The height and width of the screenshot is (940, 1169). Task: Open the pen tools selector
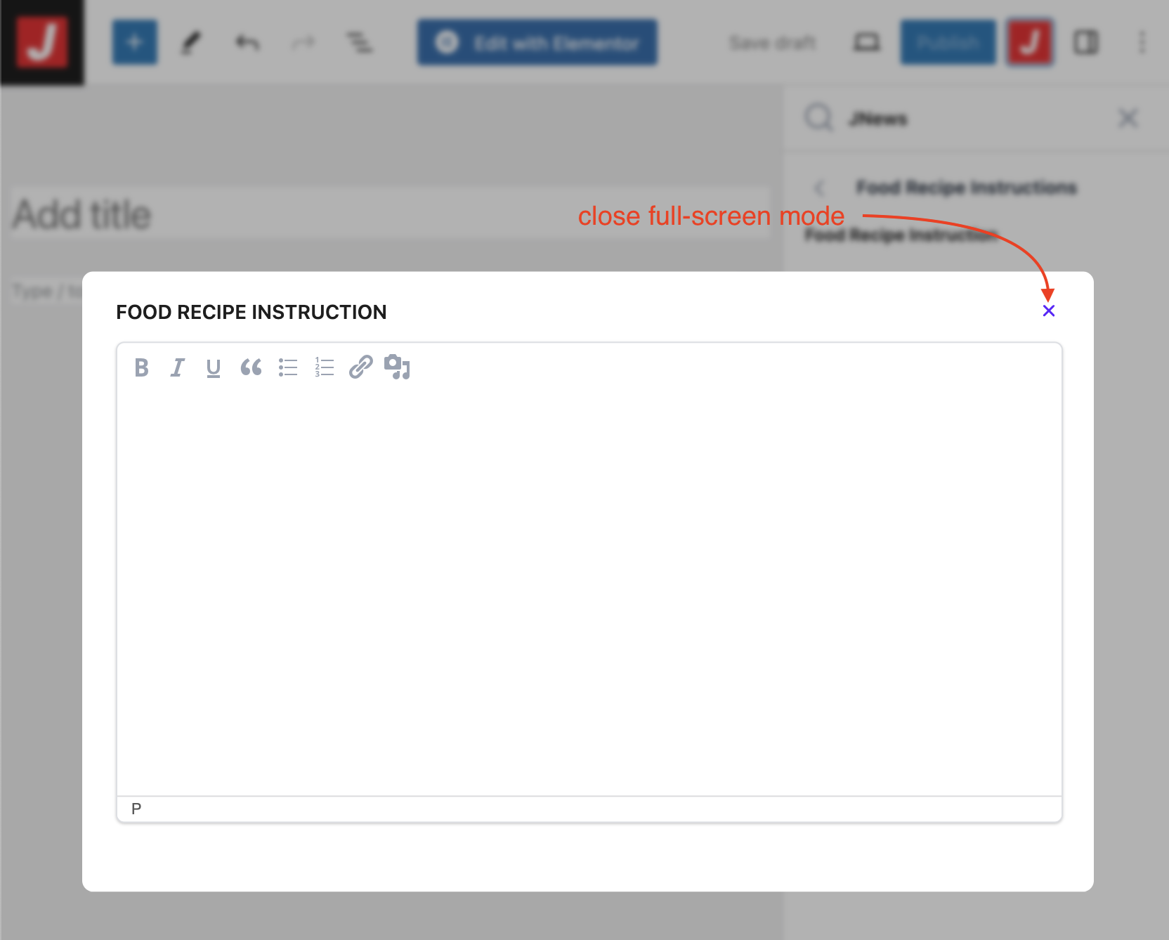click(x=191, y=43)
